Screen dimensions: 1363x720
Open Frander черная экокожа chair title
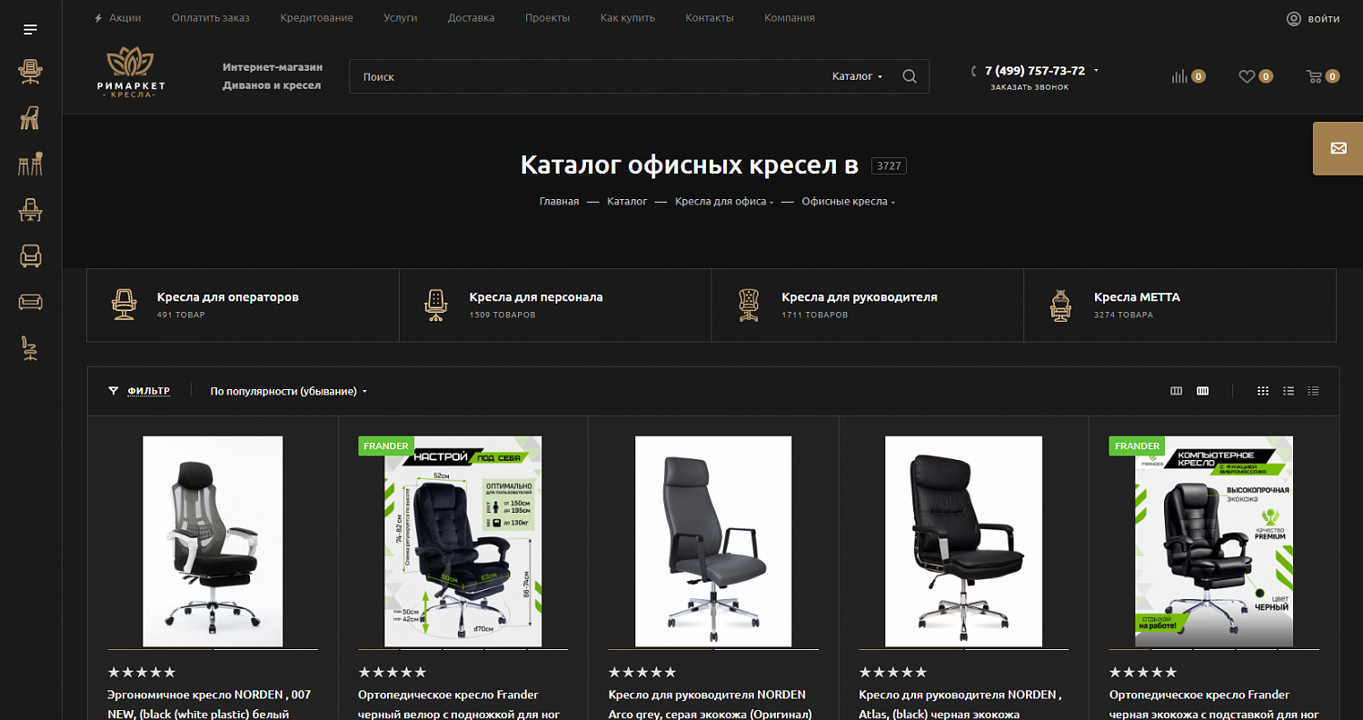1214,704
